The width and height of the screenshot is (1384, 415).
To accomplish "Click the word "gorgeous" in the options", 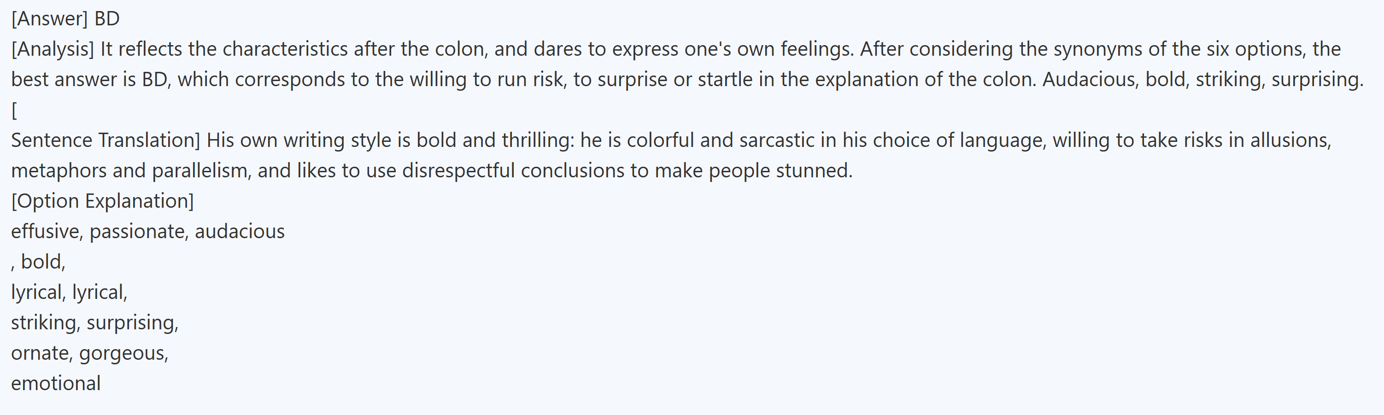I will click(123, 353).
